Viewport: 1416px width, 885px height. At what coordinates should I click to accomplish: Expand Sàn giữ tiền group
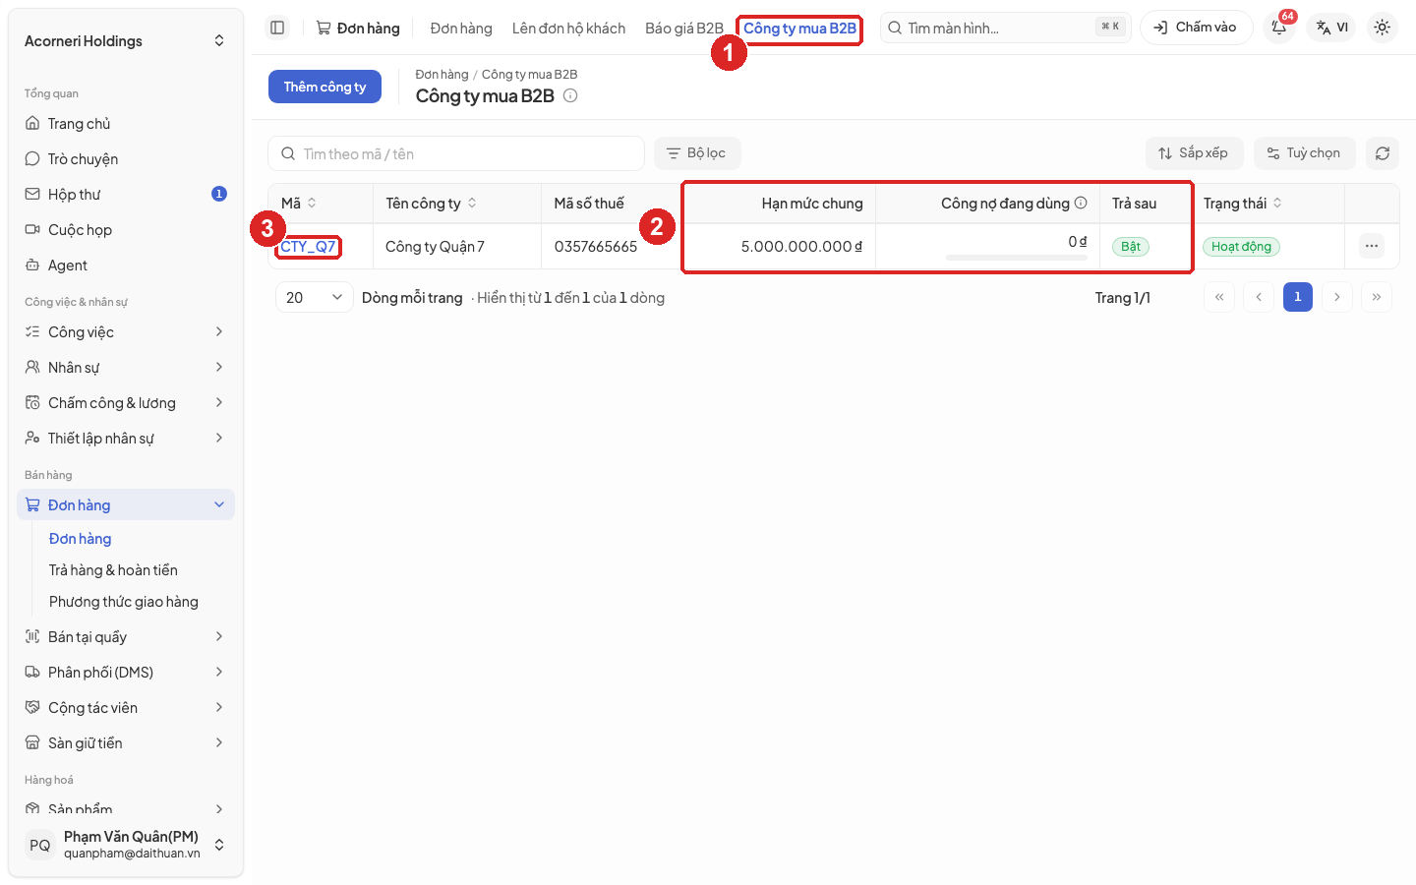126,743
